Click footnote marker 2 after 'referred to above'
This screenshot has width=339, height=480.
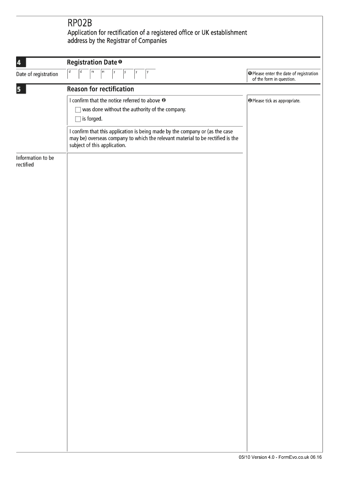point(164,101)
